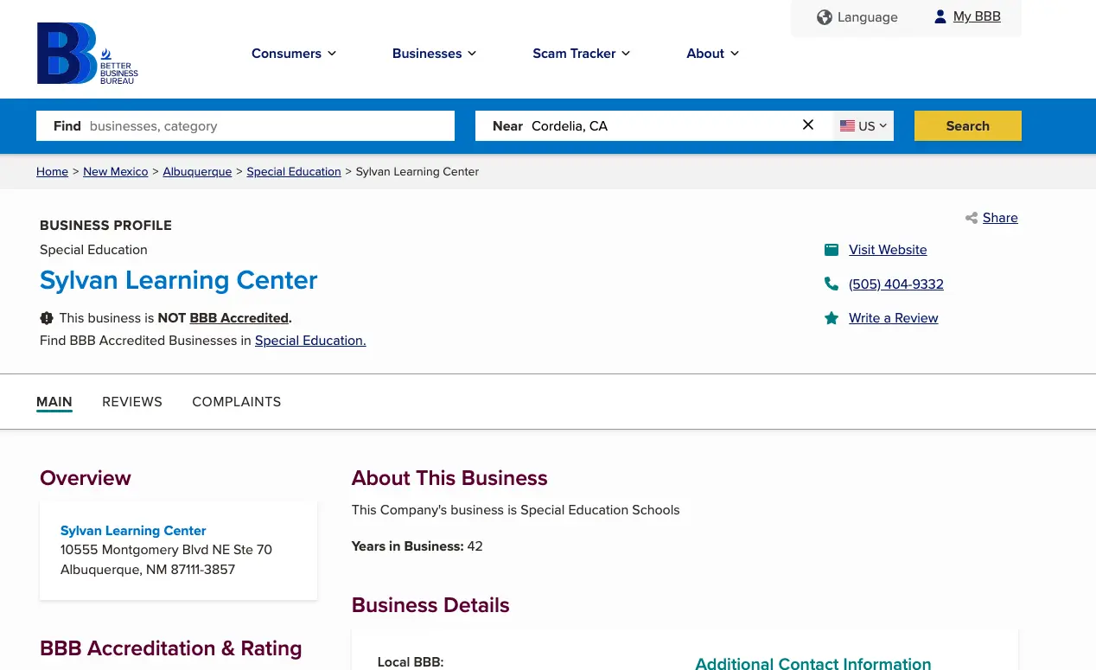Click the Share icon
The width and height of the screenshot is (1096, 670).
pyautogui.click(x=971, y=218)
